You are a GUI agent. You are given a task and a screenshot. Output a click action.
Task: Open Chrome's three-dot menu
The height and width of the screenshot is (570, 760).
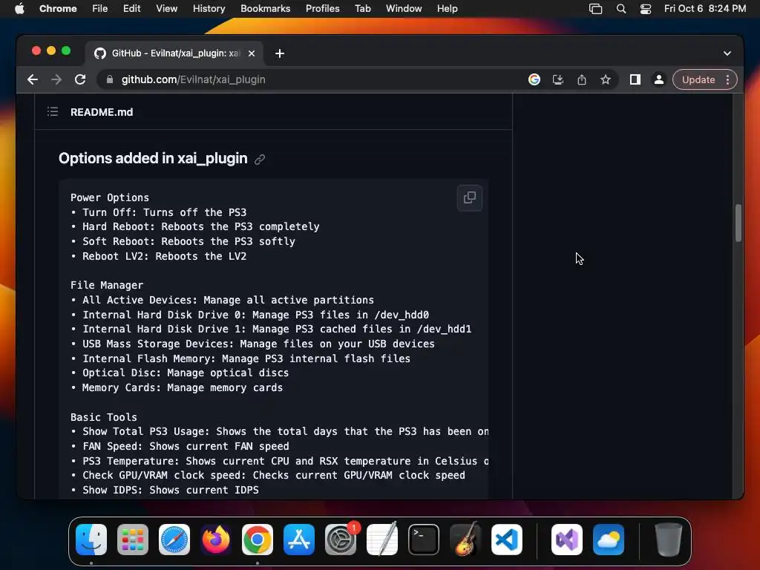coord(727,79)
